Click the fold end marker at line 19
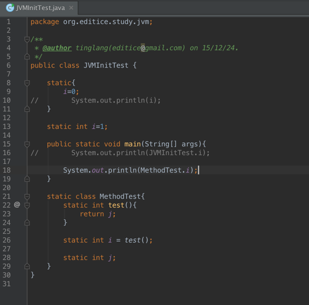Viewport: 309px width, 305px height. 27,179
